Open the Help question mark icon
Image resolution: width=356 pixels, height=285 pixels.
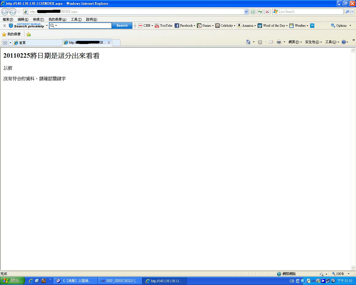point(344,42)
